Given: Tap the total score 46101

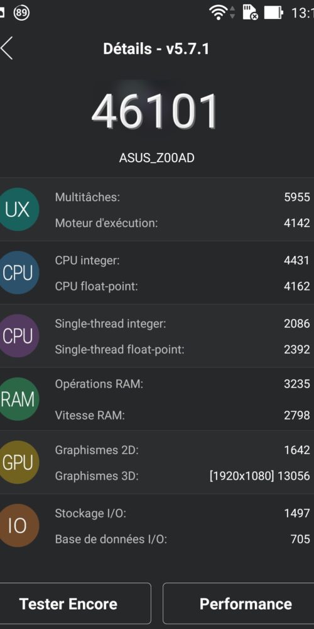Looking at the screenshot, I should click(154, 111).
